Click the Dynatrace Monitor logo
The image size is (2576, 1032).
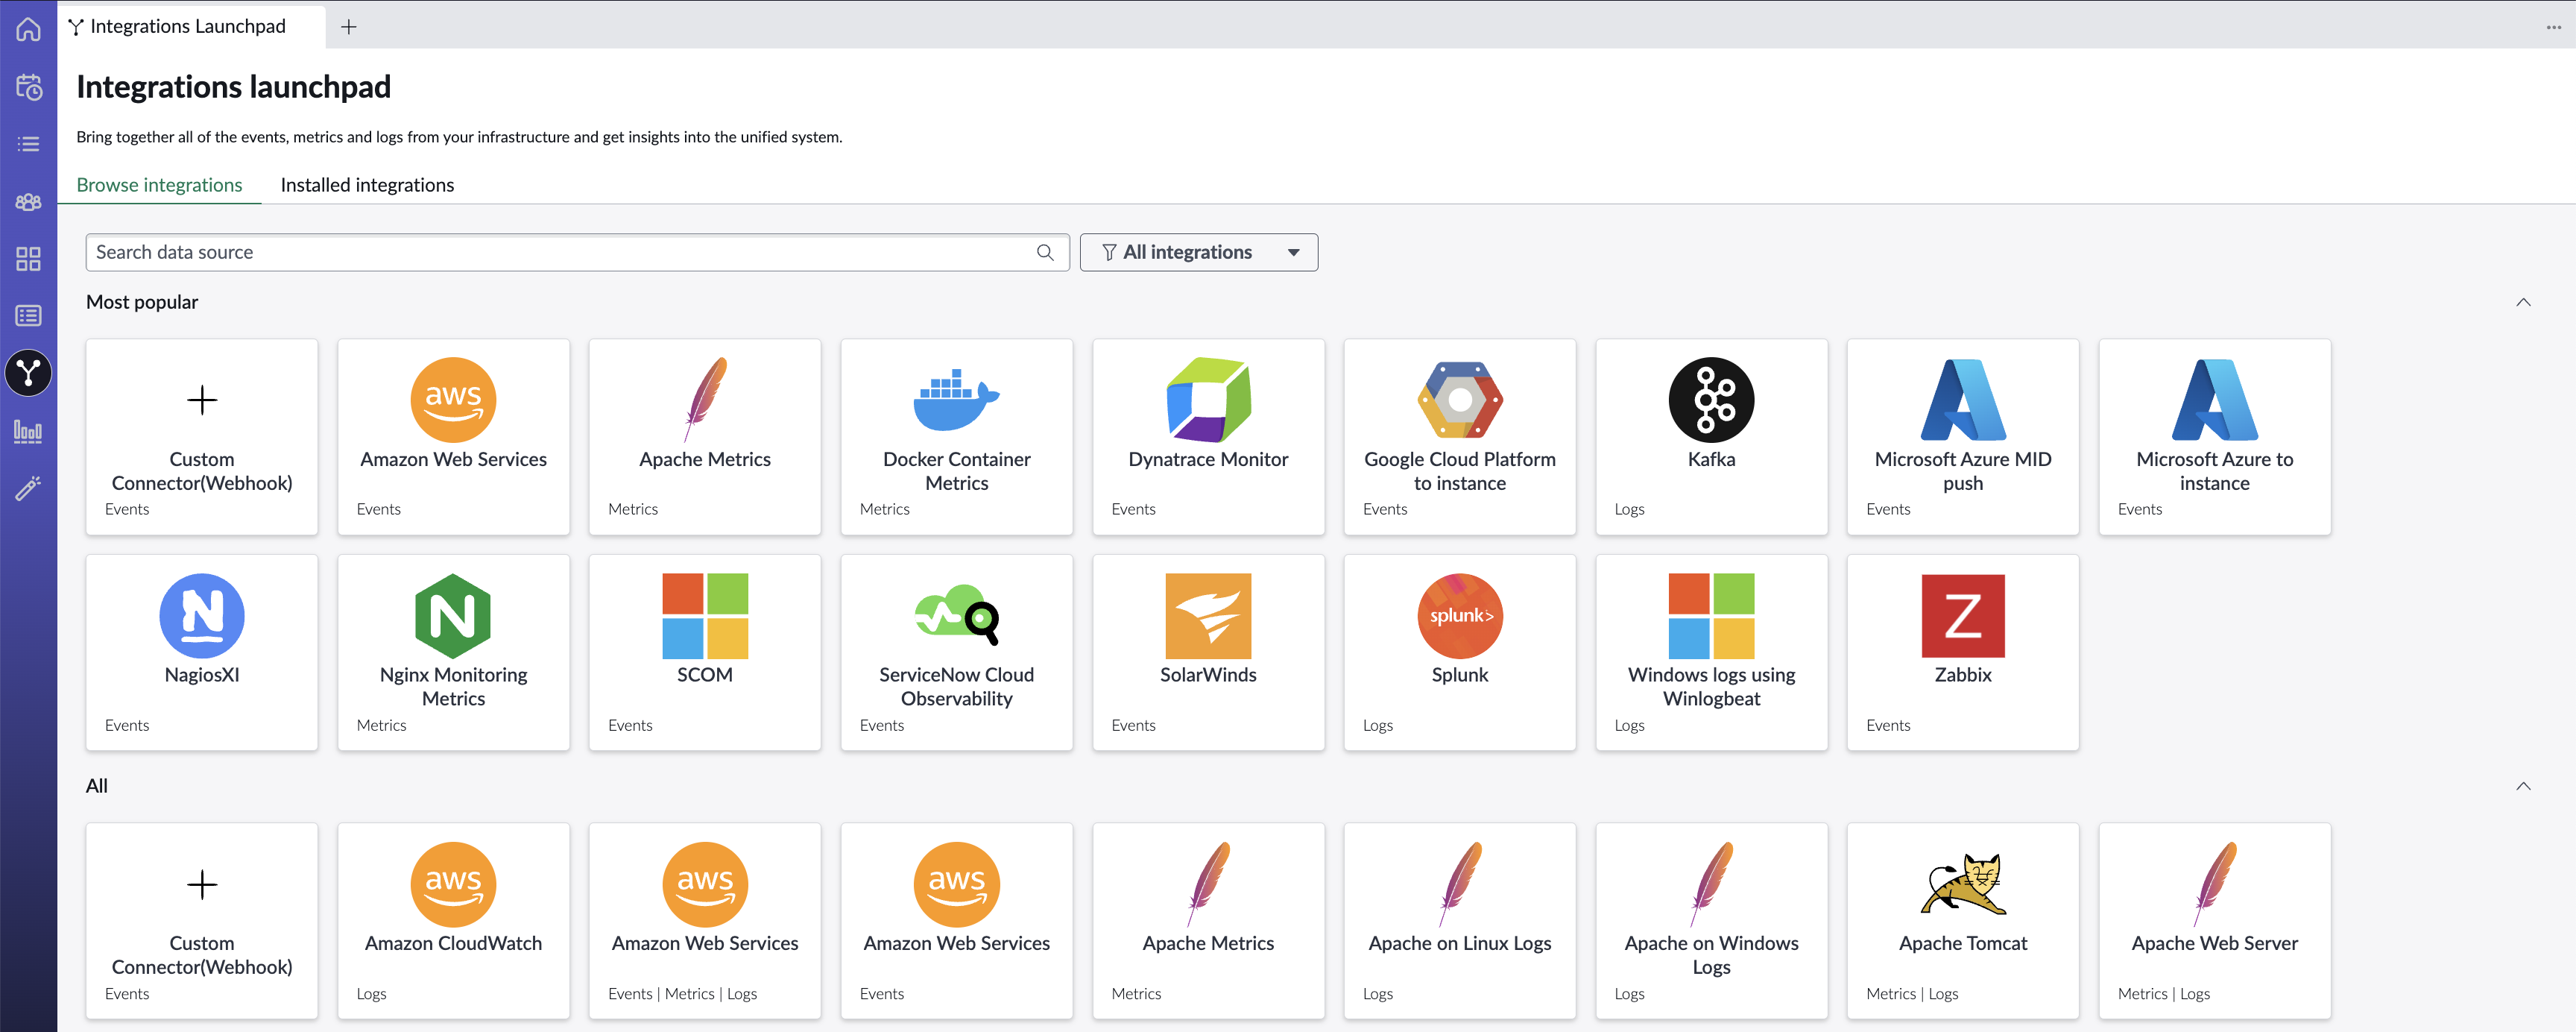(x=1208, y=400)
